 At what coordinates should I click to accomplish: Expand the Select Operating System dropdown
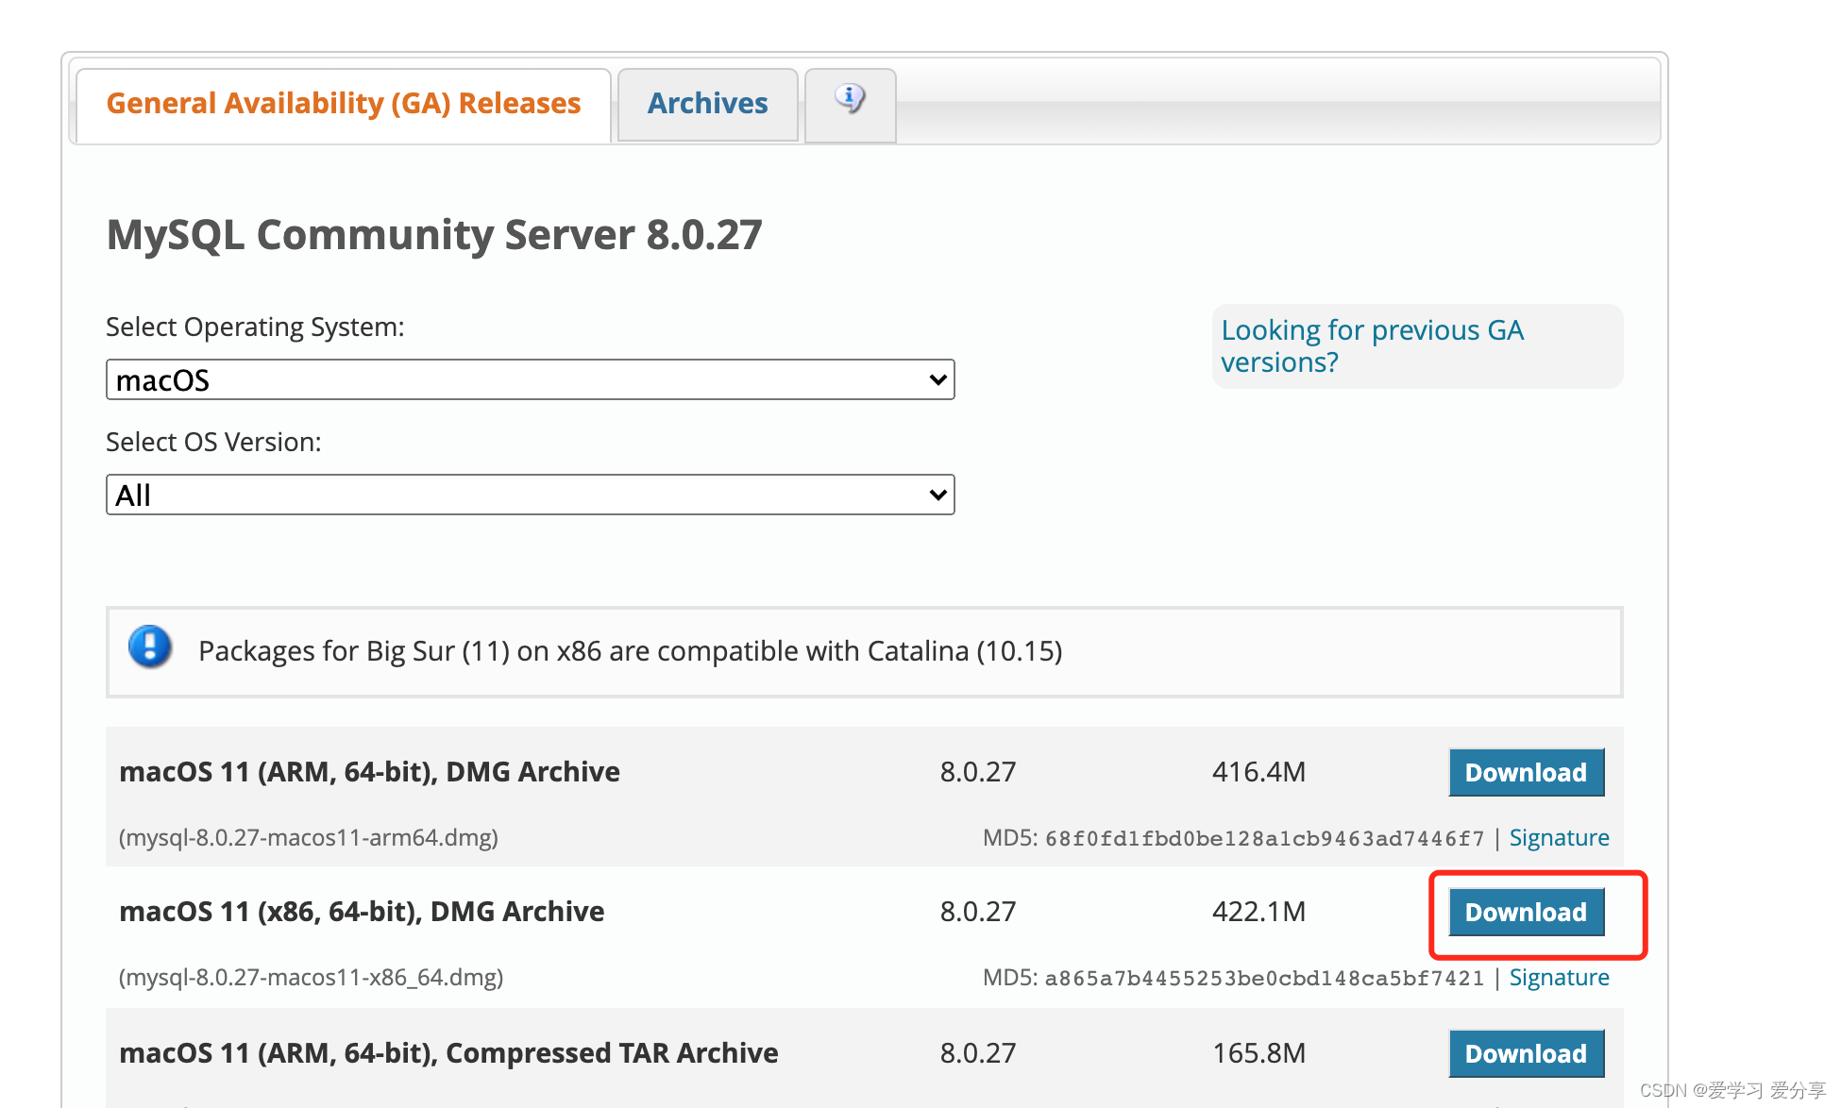click(531, 379)
